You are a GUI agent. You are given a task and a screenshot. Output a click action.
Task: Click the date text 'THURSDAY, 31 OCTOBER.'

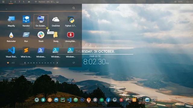tap(95, 52)
